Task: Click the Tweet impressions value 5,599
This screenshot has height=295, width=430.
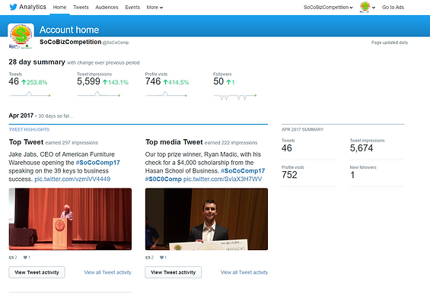Action: [88, 81]
